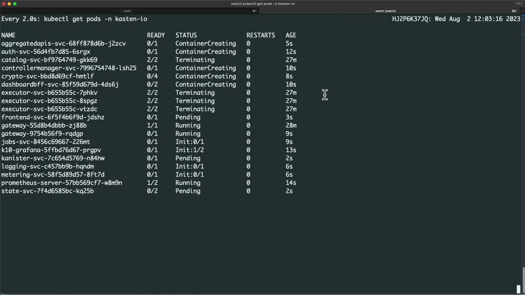The height and width of the screenshot is (295, 525).
Task: Click the Init:1/2 status of k10-grafana
Action: (189, 150)
